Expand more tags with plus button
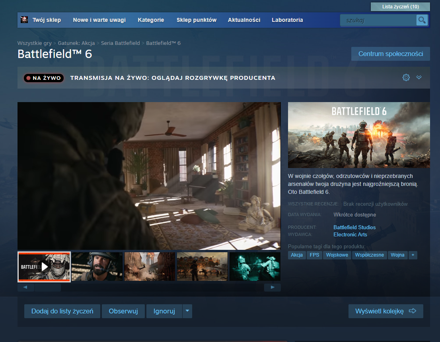 tap(413, 255)
